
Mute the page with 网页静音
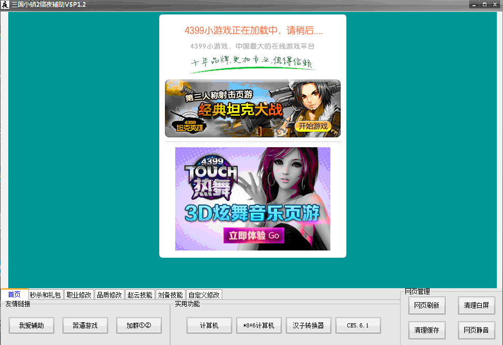476,330
